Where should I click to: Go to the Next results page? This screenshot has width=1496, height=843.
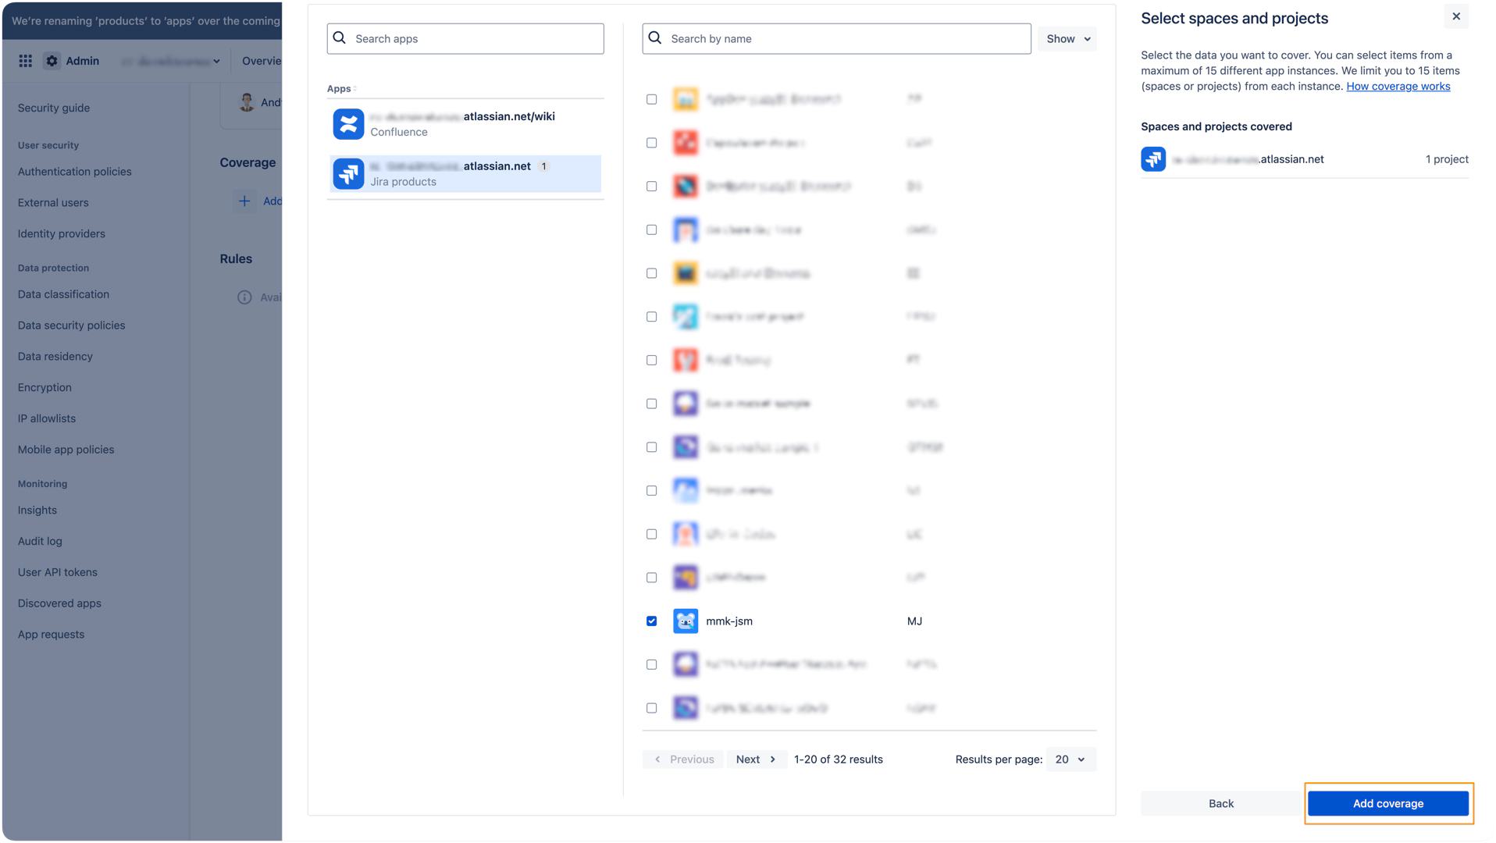(755, 759)
